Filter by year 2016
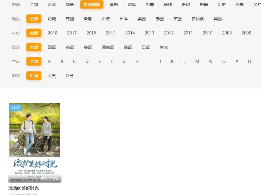 tap(91, 33)
